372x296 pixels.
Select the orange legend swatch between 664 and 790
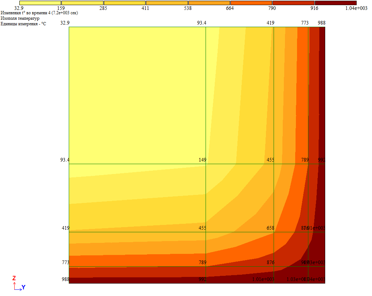[x=251, y=3]
